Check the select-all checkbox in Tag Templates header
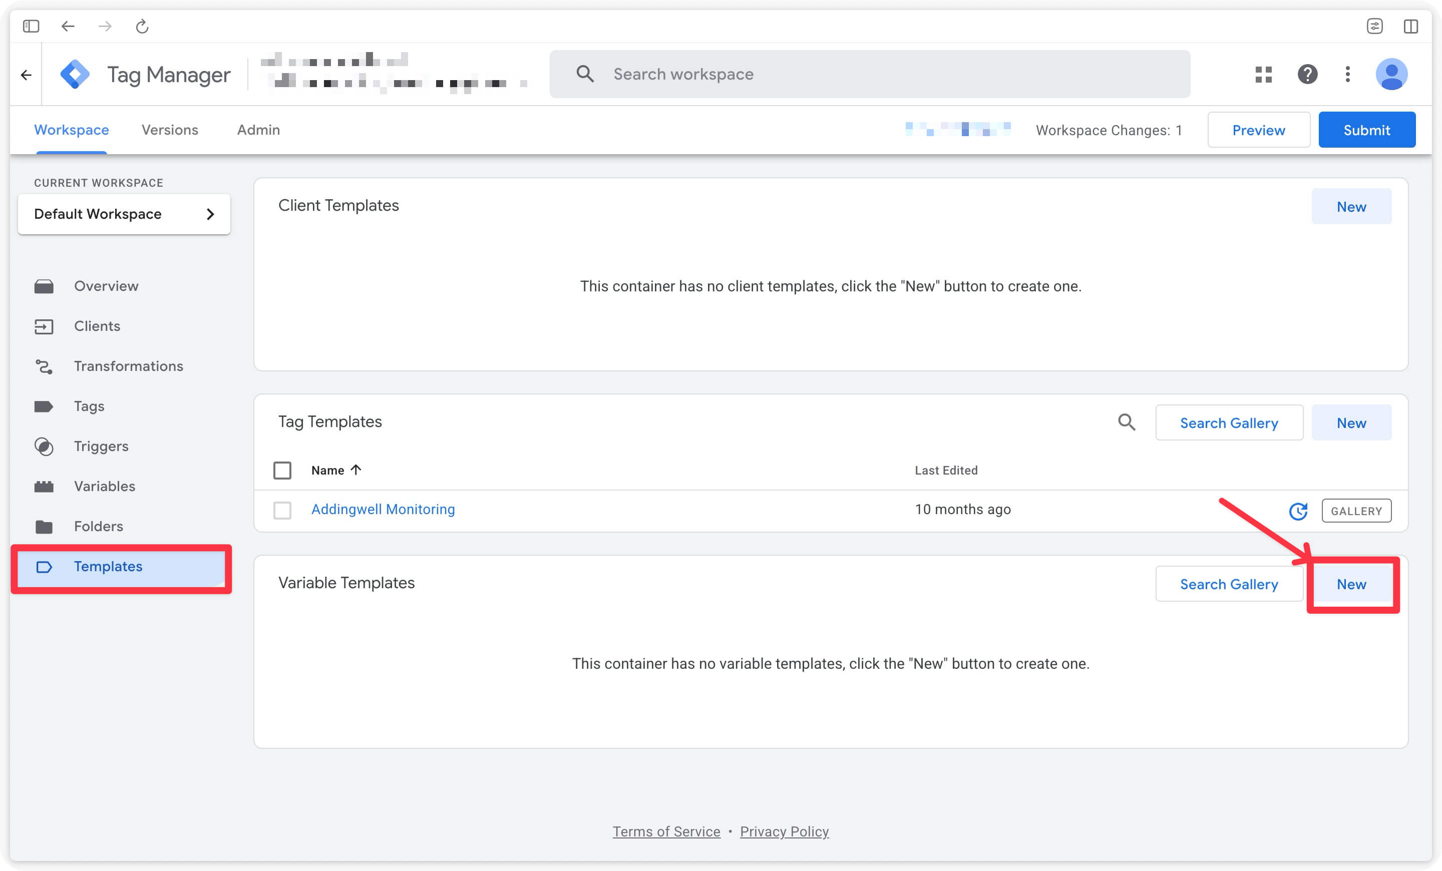The height and width of the screenshot is (871, 1442). pyautogui.click(x=282, y=471)
